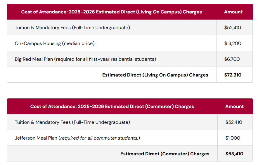Click the first-year residential students requirement note
The width and height of the screenshot is (258, 165).
click(x=105, y=59)
